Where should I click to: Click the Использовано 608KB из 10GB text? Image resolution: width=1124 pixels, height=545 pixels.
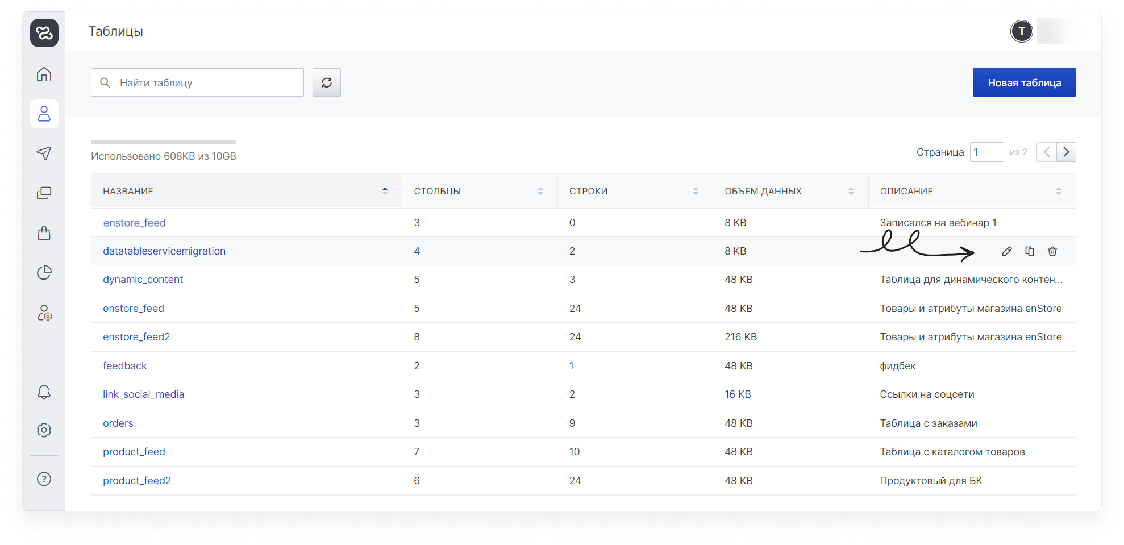point(164,156)
